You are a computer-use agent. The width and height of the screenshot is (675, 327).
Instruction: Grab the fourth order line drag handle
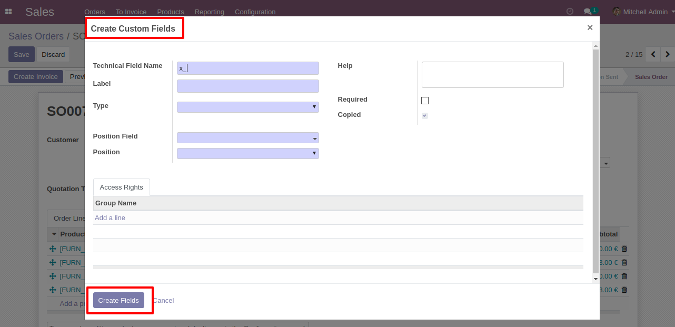[53, 290]
